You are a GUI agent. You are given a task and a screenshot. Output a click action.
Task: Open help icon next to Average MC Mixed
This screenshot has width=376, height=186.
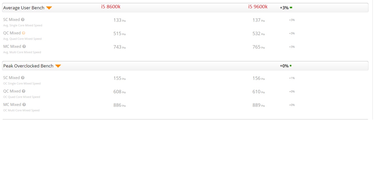[x=24, y=47]
